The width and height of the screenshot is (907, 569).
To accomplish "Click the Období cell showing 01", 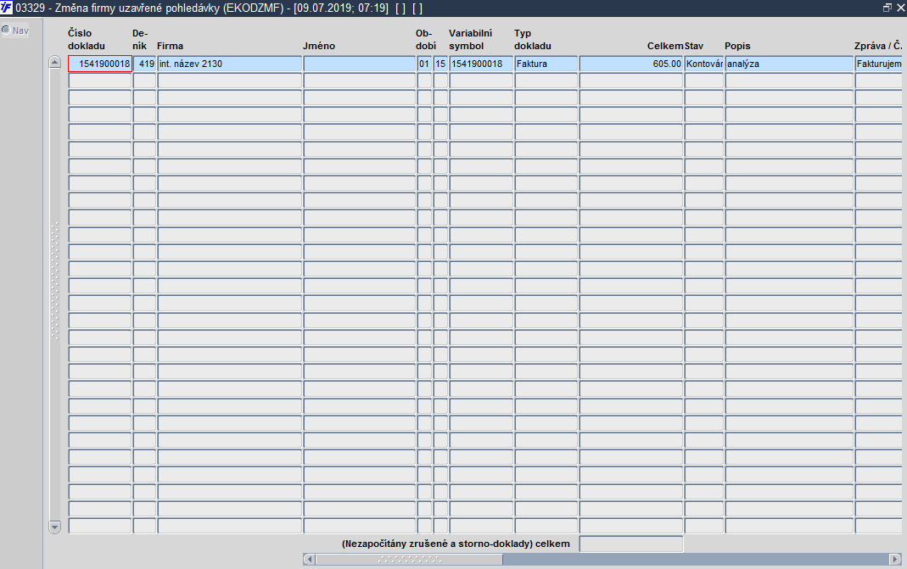I will (424, 64).
